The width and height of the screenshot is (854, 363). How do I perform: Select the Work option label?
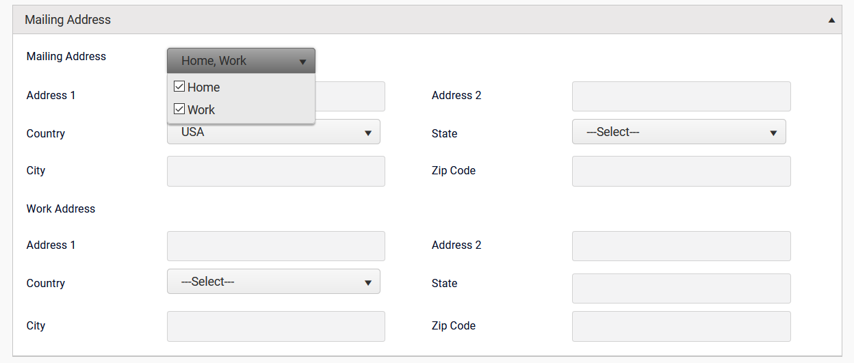click(x=201, y=109)
